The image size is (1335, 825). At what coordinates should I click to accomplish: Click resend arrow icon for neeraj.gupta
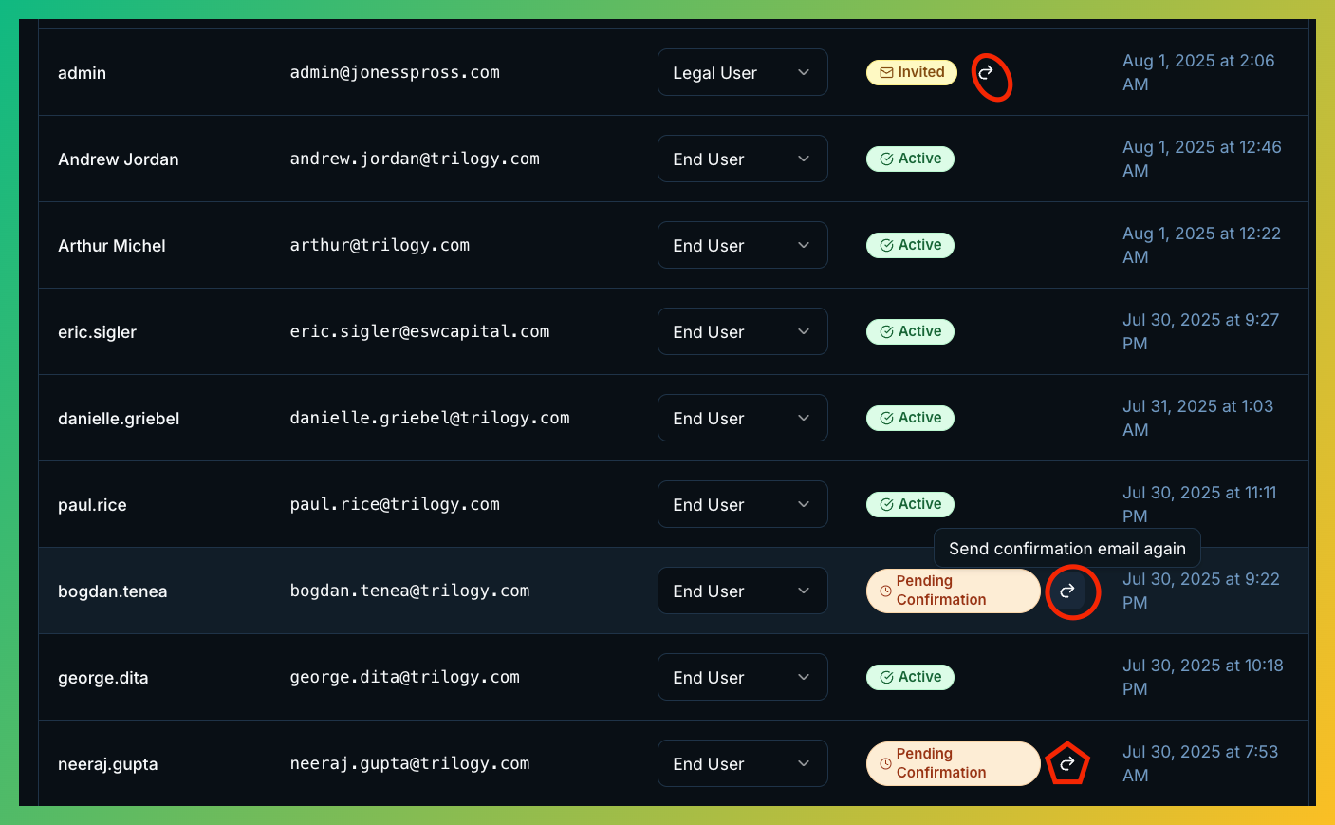pyautogui.click(x=1067, y=763)
